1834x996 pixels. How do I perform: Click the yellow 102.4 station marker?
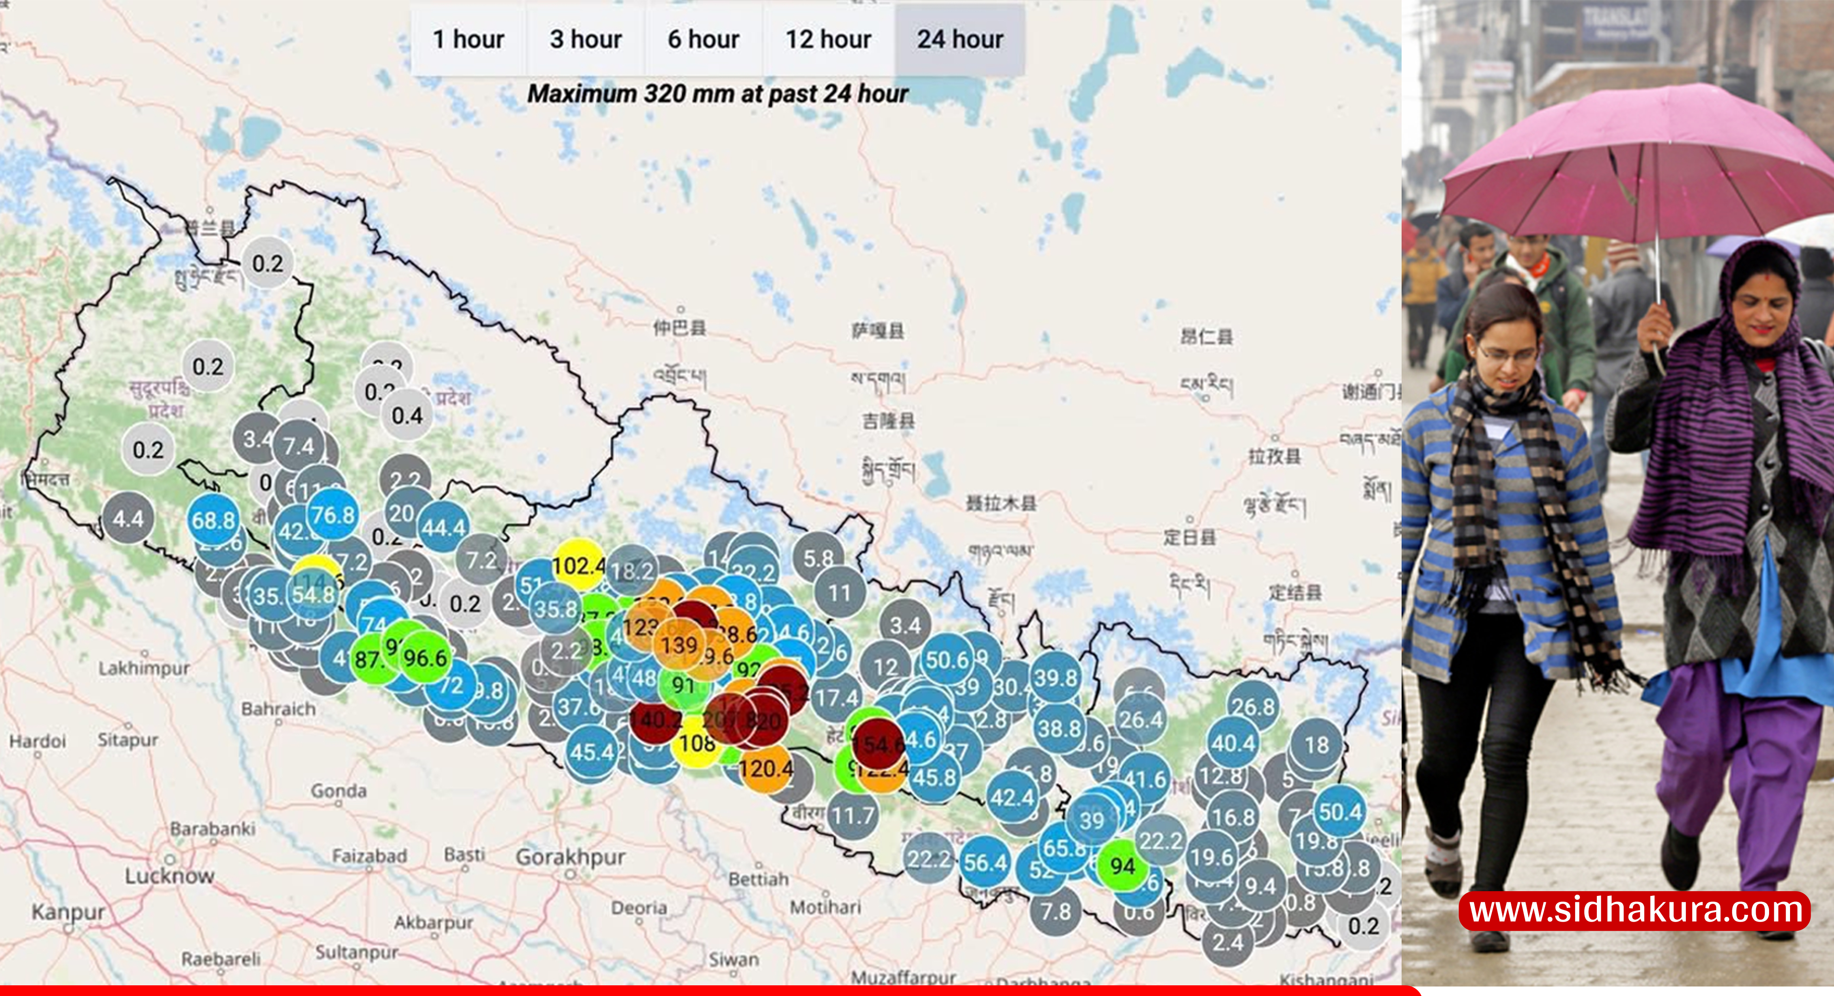[579, 566]
